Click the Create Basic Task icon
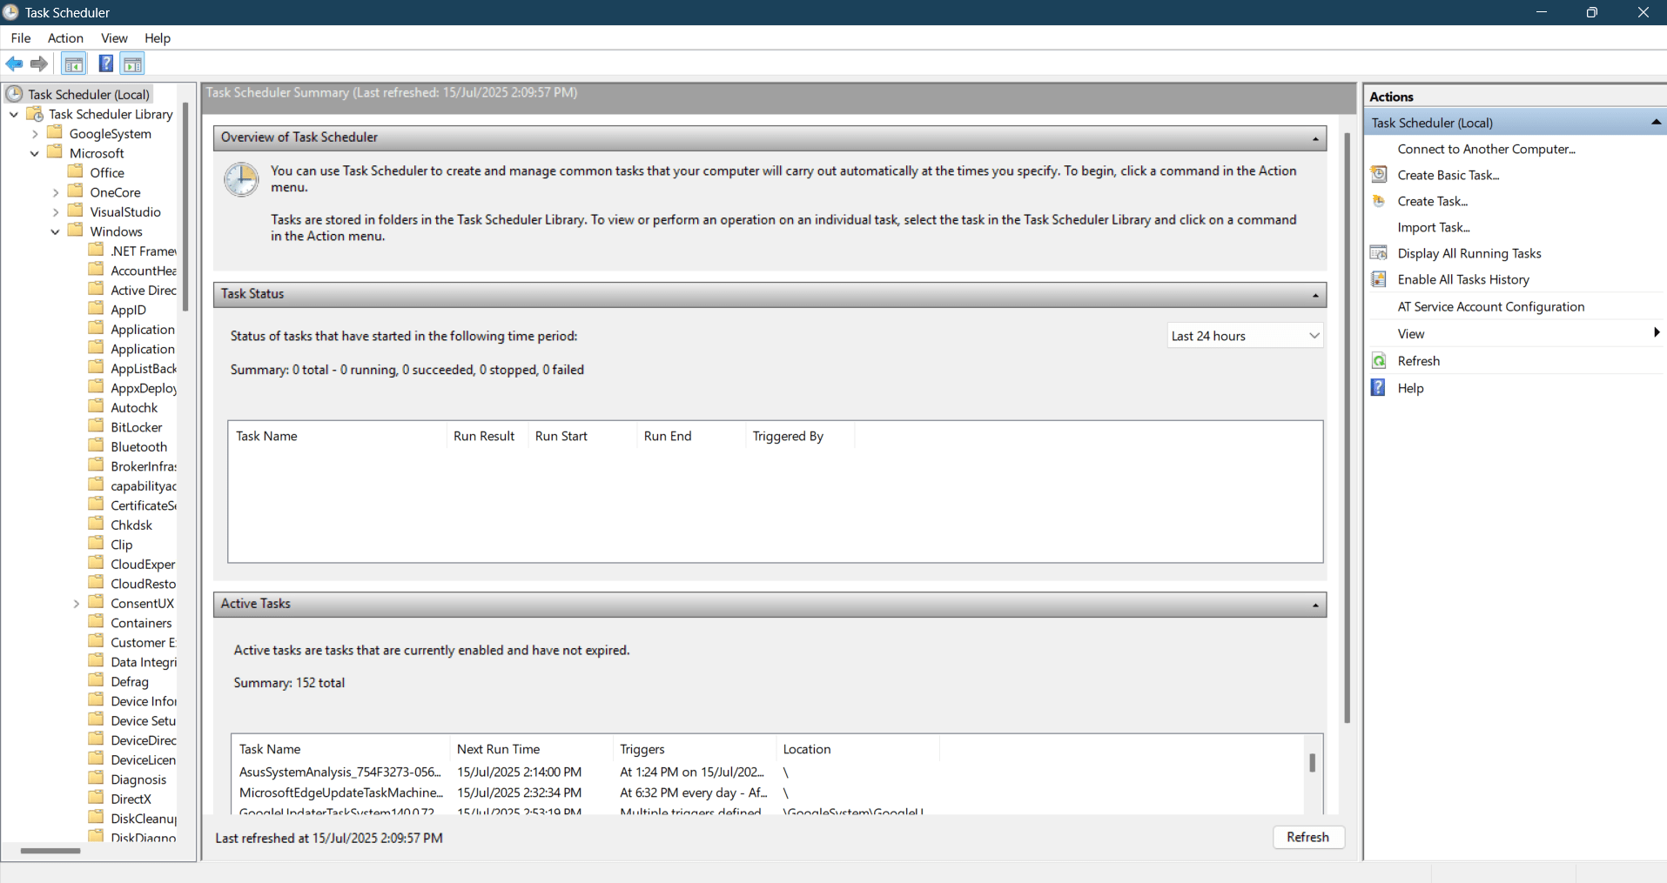The height and width of the screenshot is (883, 1667). [x=1379, y=175]
